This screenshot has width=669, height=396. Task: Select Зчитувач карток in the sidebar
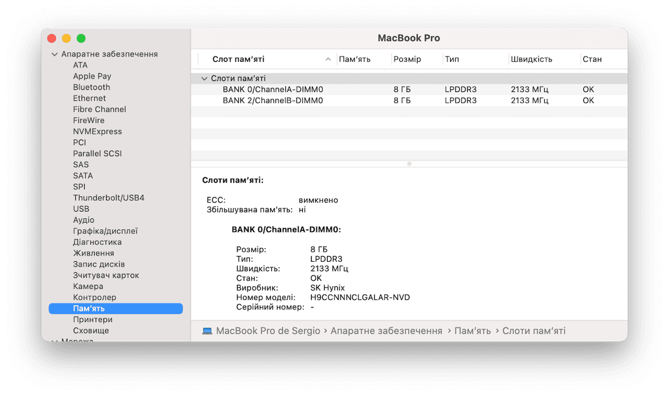pyautogui.click(x=106, y=275)
